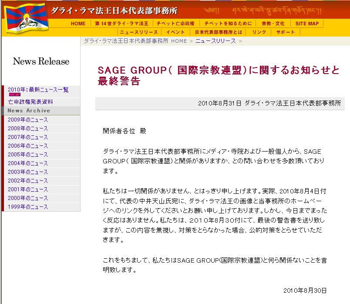
Task: Open 日本代表部事務所とは menu item
Action: point(218,32)
